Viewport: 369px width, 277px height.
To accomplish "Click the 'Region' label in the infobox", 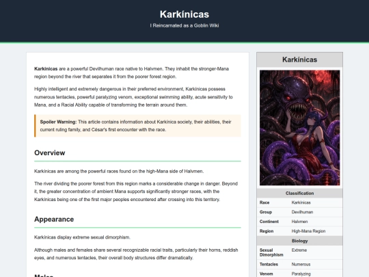I will coord(266,231).
